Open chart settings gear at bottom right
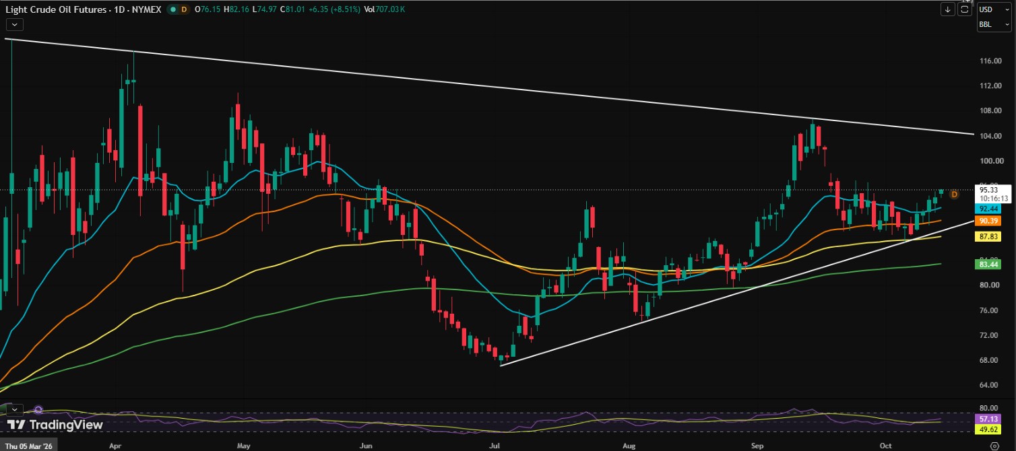 993,445
